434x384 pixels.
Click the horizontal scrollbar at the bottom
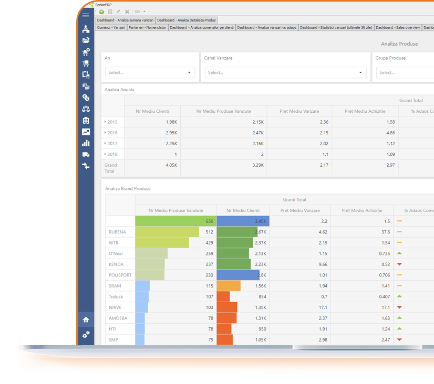pyautogui.click(x=236, y=346)
